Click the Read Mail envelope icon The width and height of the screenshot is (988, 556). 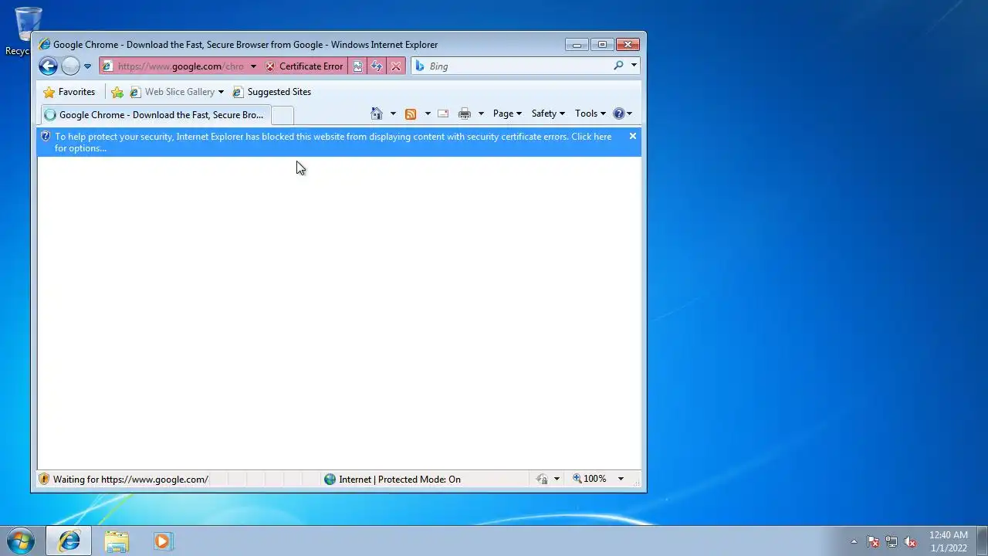443,114
